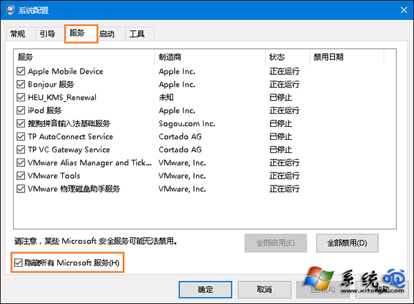The height and width of the screenshot is (304, 414).
Task: Uncheck Apple Mobile Device service
Action: click(x=21, y=71)
